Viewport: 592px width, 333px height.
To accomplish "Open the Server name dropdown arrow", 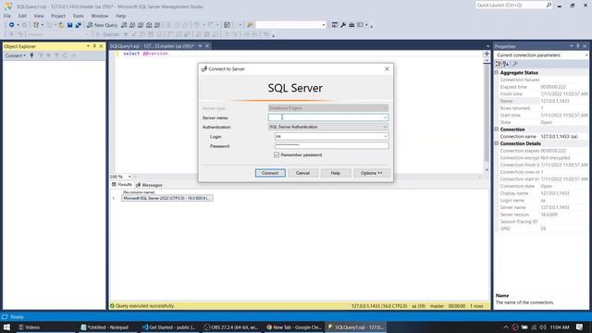I will 385,117.
